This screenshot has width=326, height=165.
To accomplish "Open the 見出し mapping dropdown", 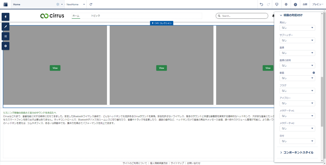I will click(297, 28).
